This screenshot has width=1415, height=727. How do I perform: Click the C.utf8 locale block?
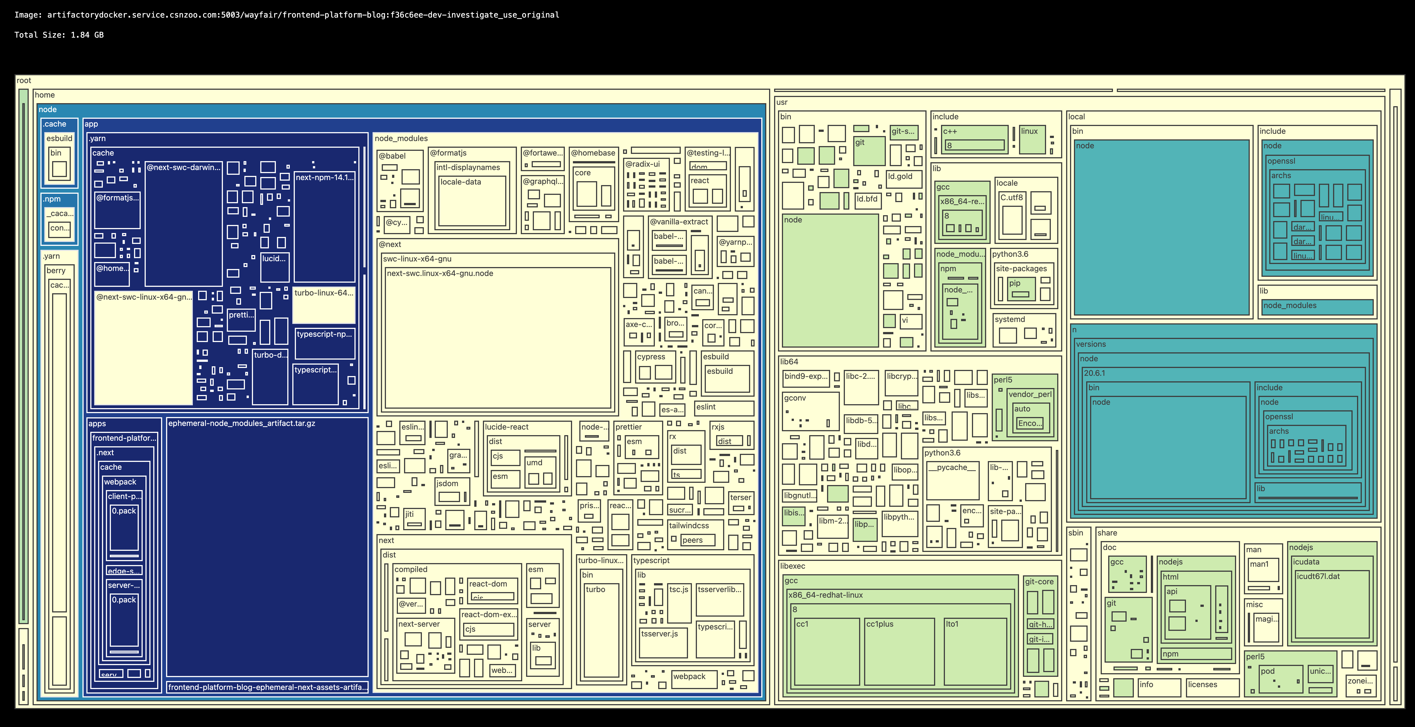pos(1012,216)
